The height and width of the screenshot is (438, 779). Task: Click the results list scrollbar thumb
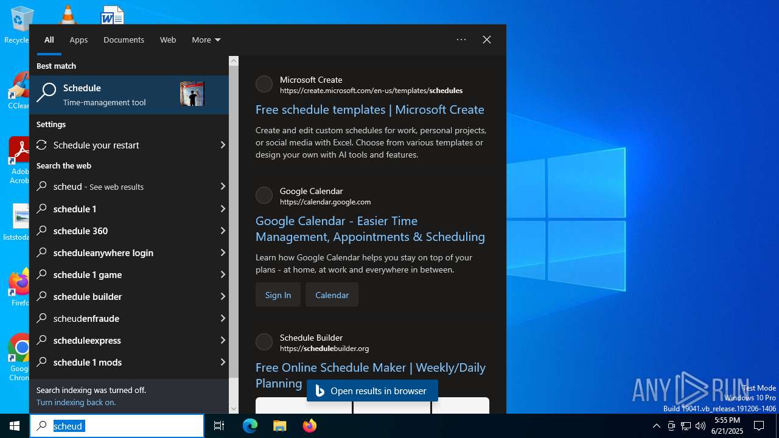(x=234, y=222)
